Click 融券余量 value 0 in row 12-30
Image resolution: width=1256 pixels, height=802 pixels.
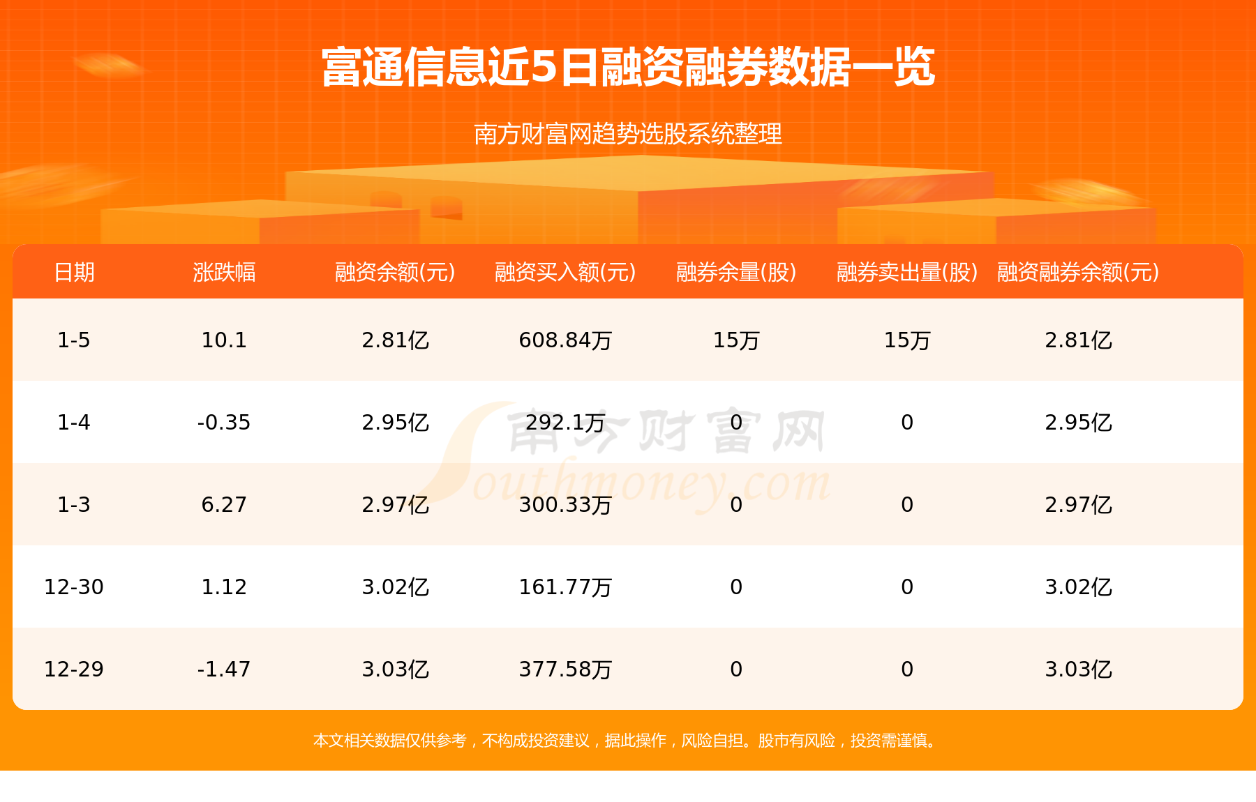[x=736, y=587]
